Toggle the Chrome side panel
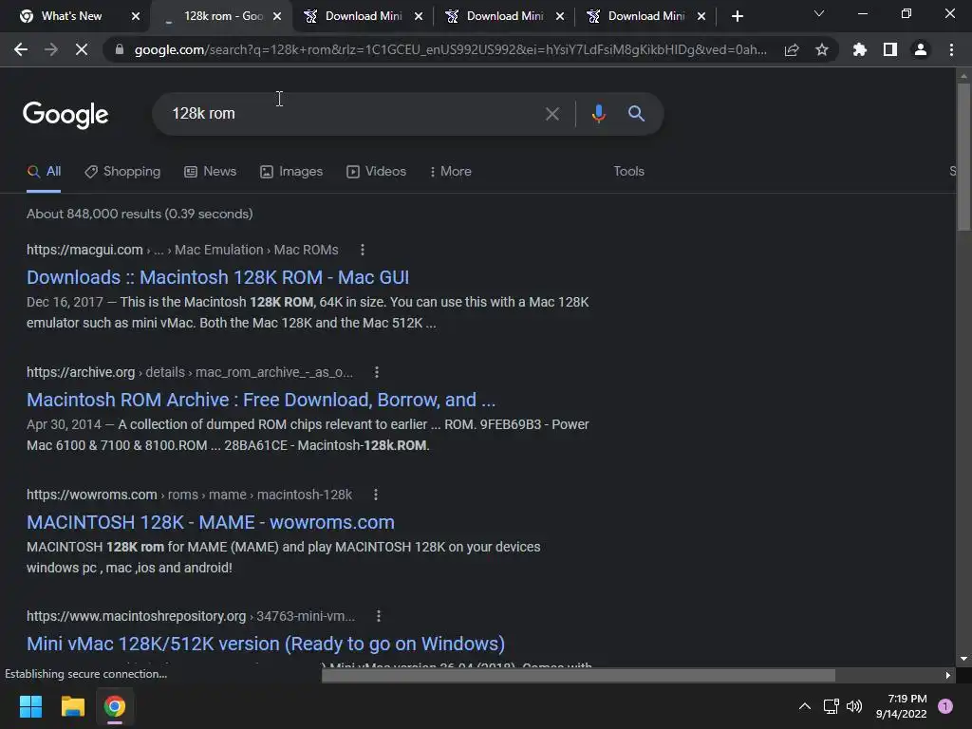972x729 pixels. coord(890,49)
